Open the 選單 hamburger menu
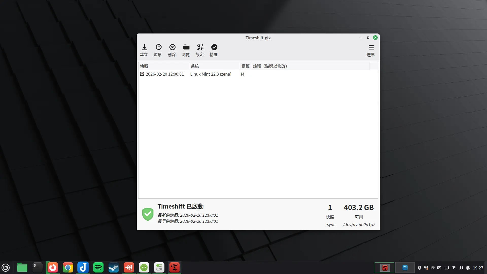Viewport: 487px width, 274px height. pos(371,50)
